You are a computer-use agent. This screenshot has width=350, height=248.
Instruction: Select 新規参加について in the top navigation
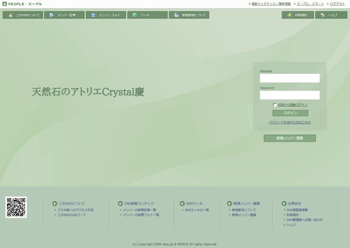point(189,15)
